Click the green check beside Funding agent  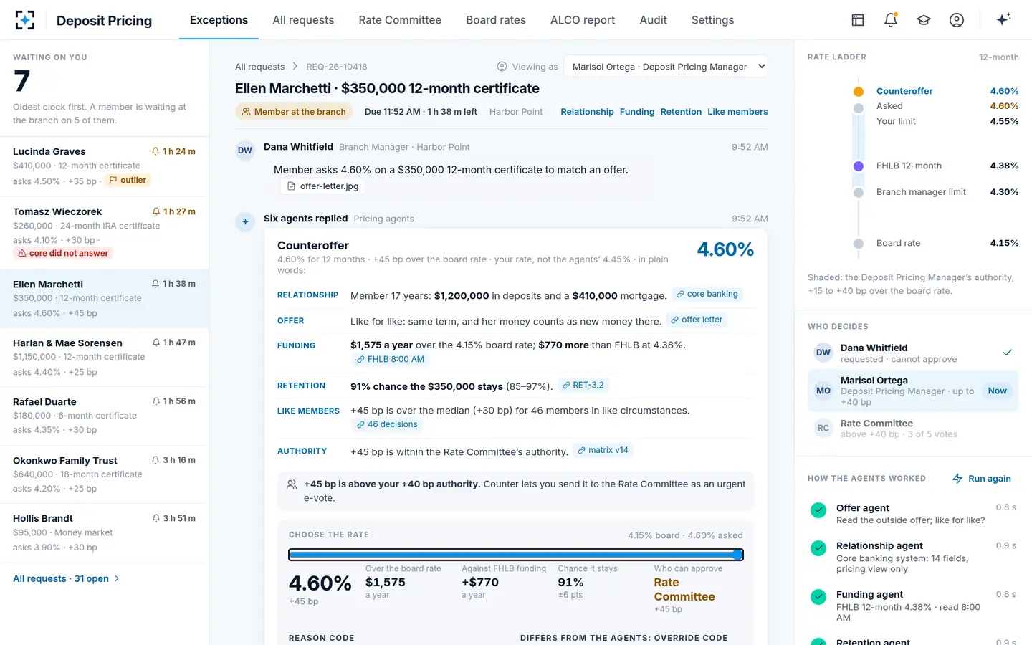(818, 597)
